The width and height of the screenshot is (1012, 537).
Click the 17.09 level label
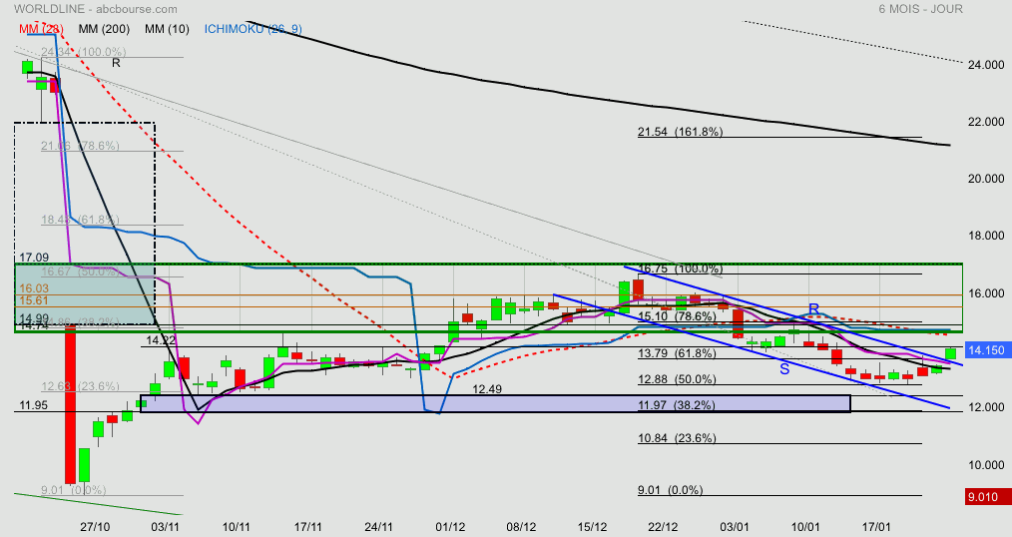pyautogui.click(x=34, y=259)
